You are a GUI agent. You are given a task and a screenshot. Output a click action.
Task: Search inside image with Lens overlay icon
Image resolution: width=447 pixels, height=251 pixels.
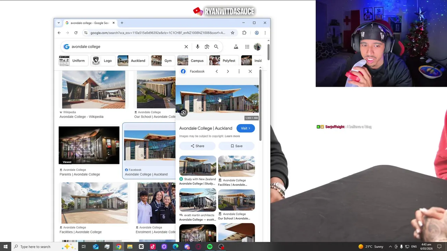[183, 113]
